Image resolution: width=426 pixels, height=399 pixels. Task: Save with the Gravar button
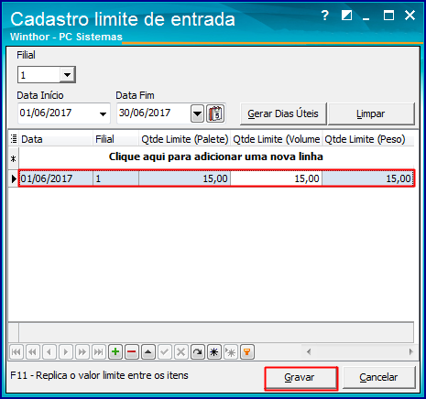[300, 378]
